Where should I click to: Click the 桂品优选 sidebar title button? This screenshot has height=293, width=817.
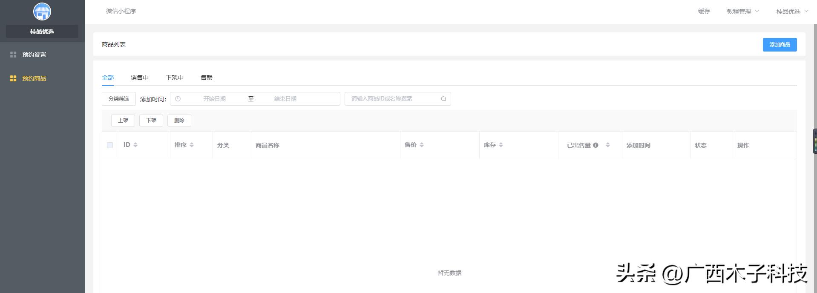(x=42, y=32)
